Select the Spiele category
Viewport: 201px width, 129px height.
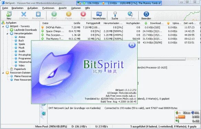click(x=22, y=44)
